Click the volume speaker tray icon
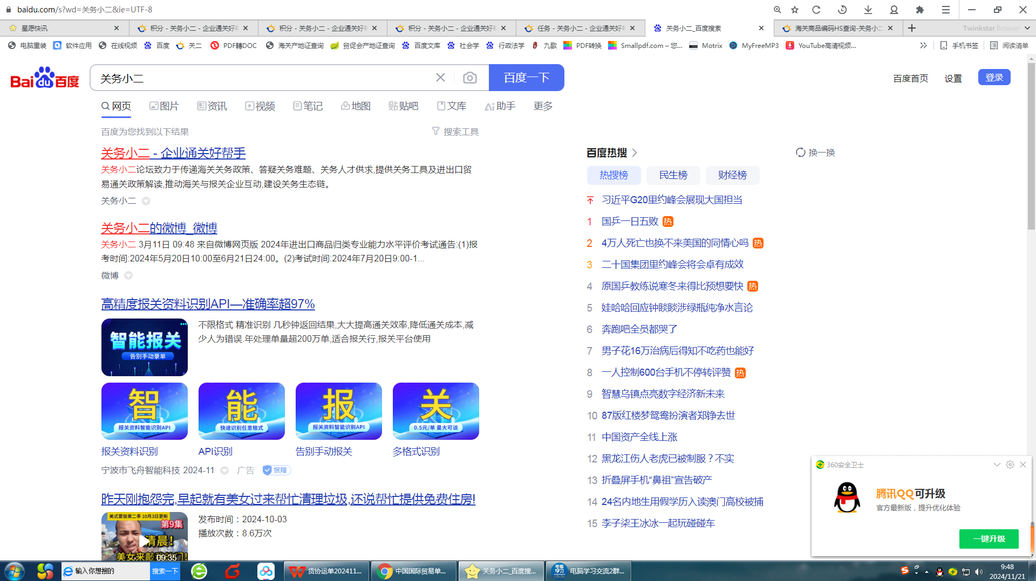The width and height of the screenshot is (1036, 581). click(979, 572)
